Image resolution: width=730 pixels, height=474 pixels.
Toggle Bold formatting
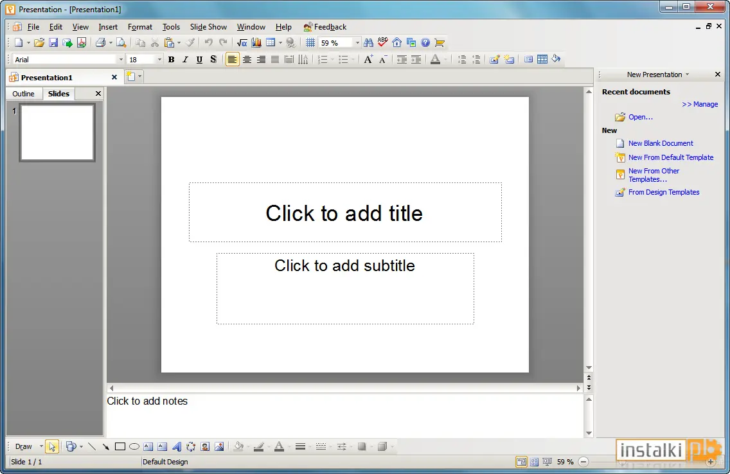click(172, 59)
